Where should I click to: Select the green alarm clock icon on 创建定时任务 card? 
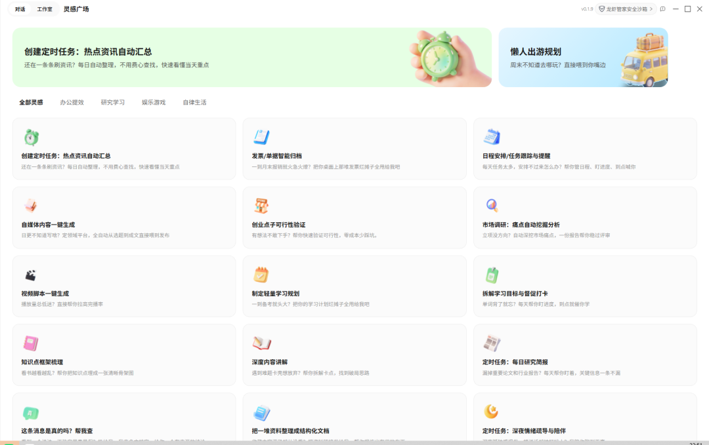[x=31, y=138]
